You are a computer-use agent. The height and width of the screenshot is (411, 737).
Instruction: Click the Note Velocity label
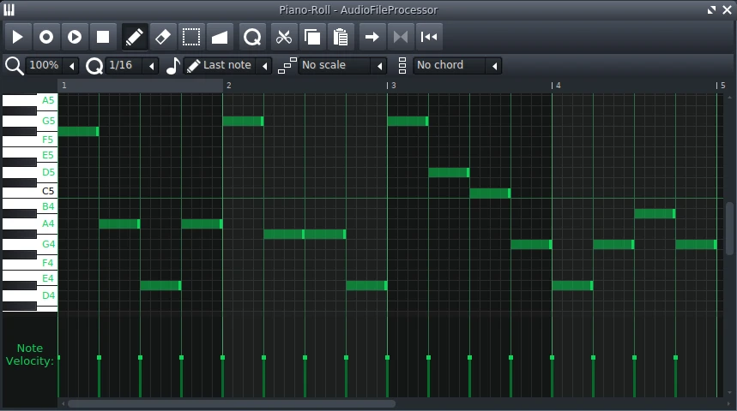click(x=30, y=354)
